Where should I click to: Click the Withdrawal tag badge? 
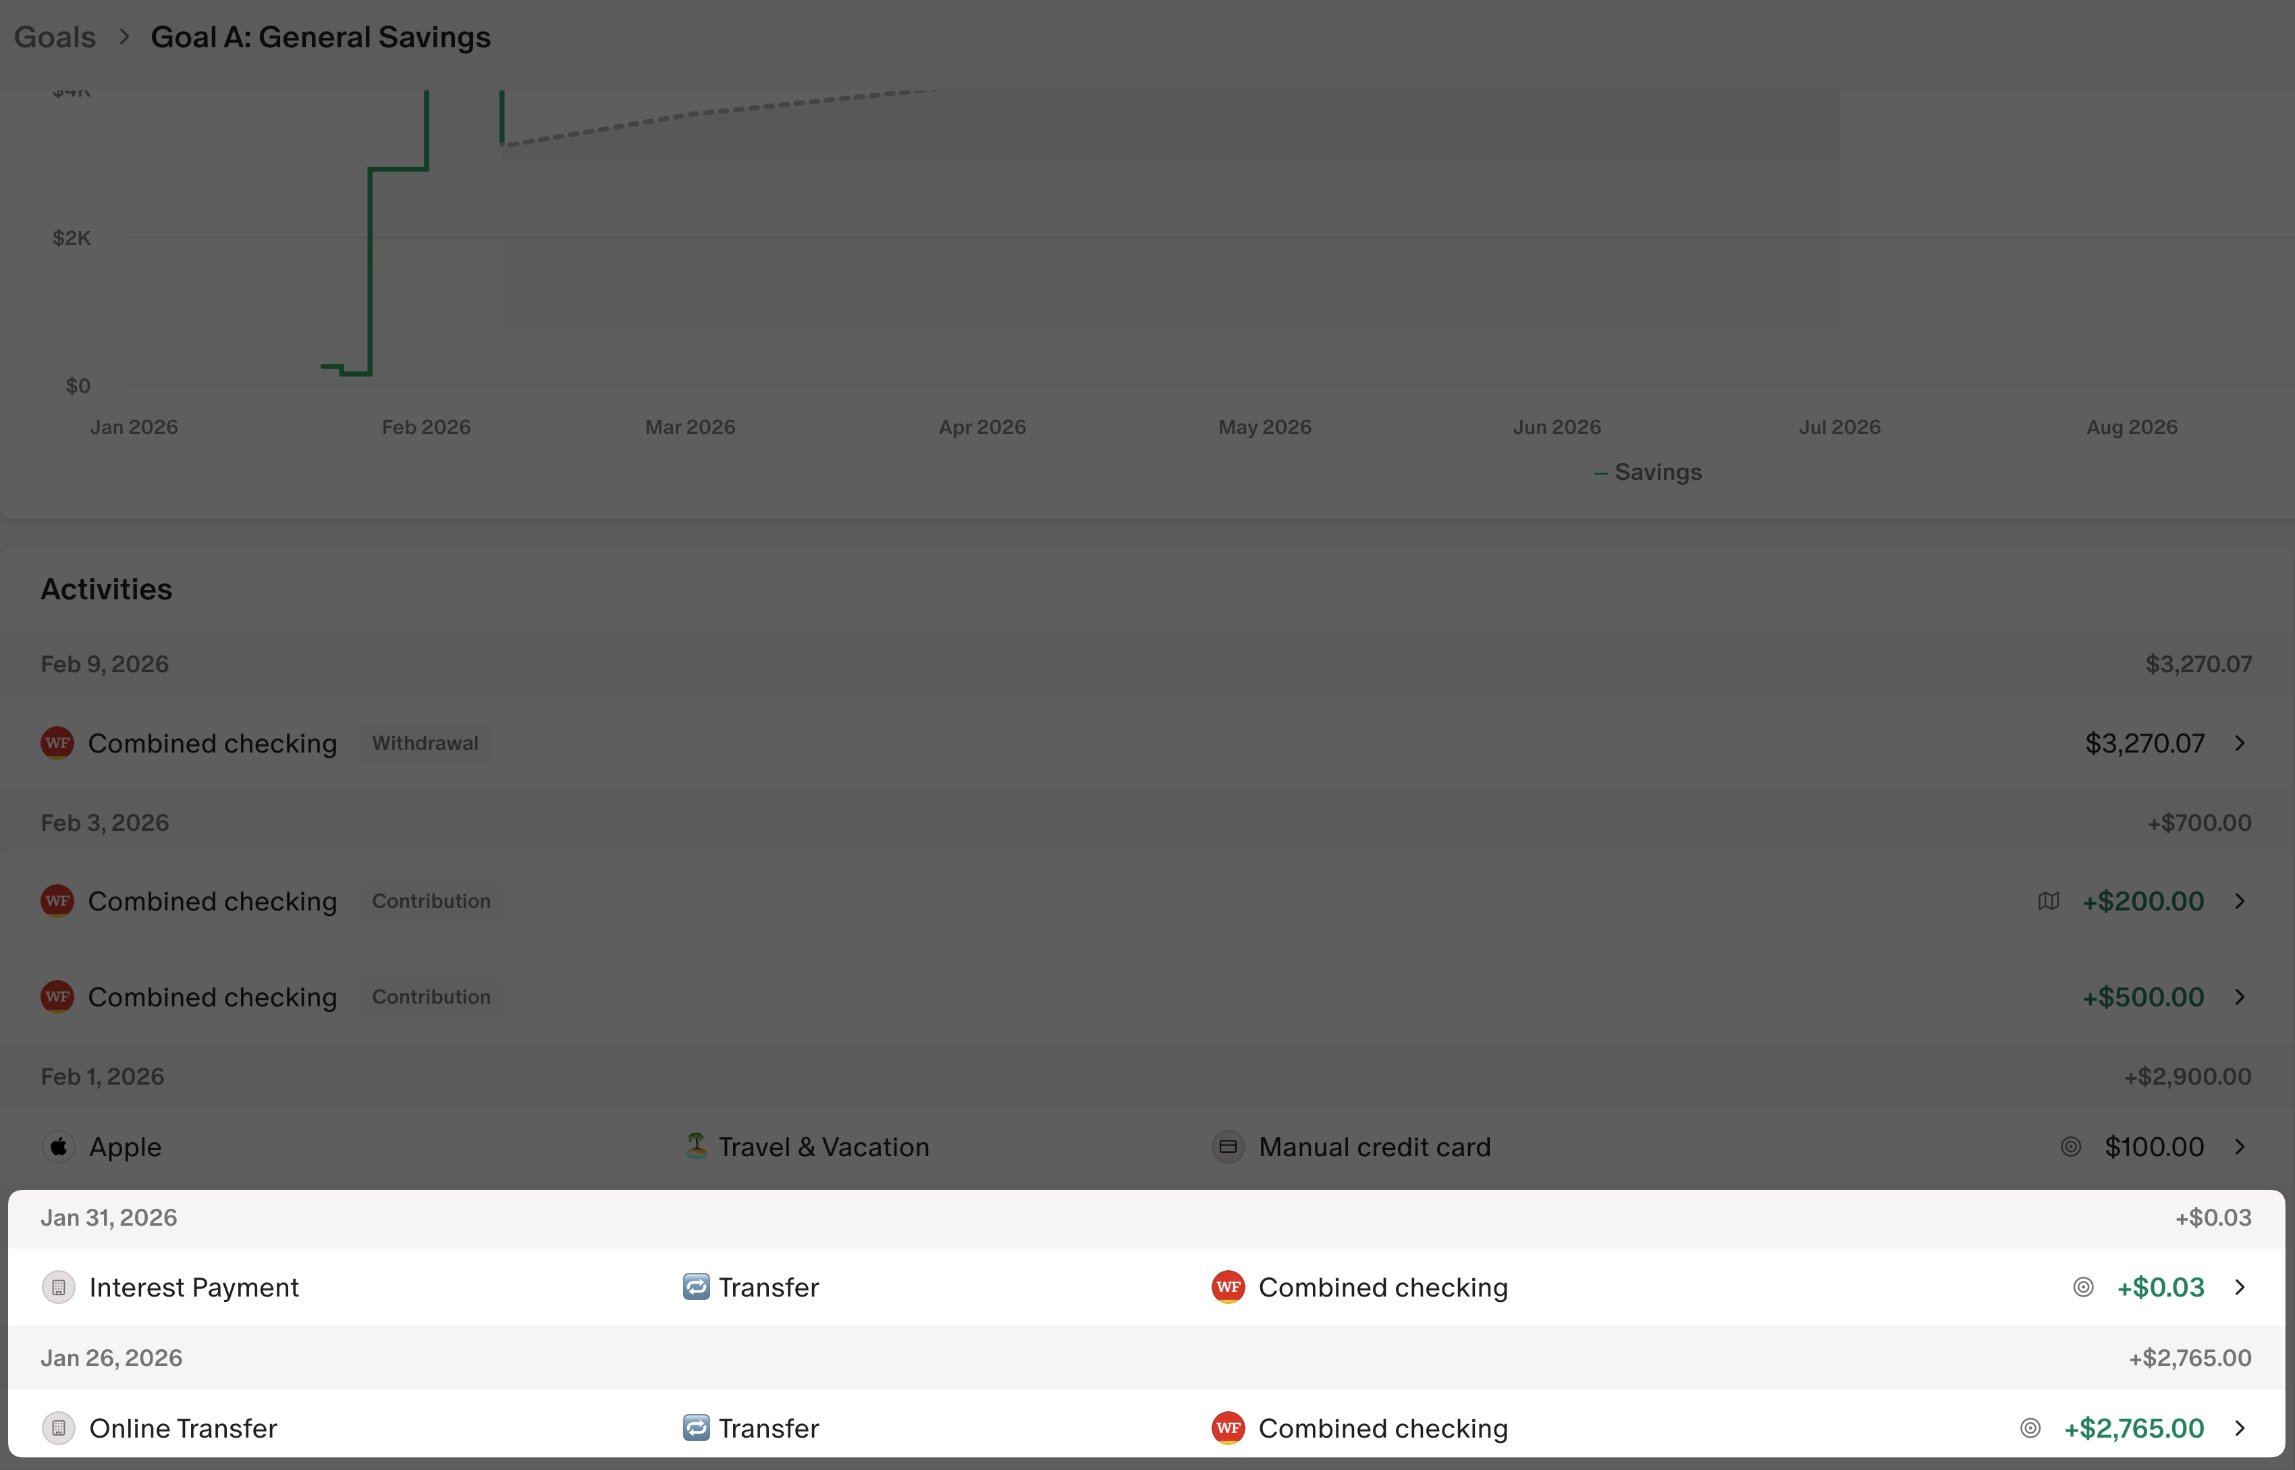click(x=425, y=742)
